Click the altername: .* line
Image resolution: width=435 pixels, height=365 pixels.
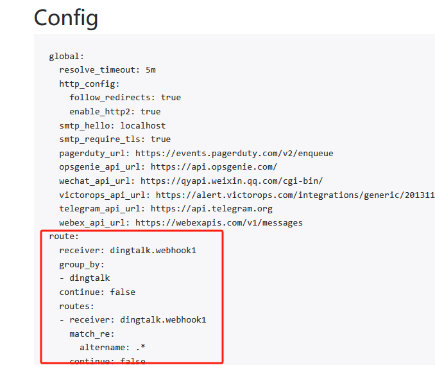[112, 348]
